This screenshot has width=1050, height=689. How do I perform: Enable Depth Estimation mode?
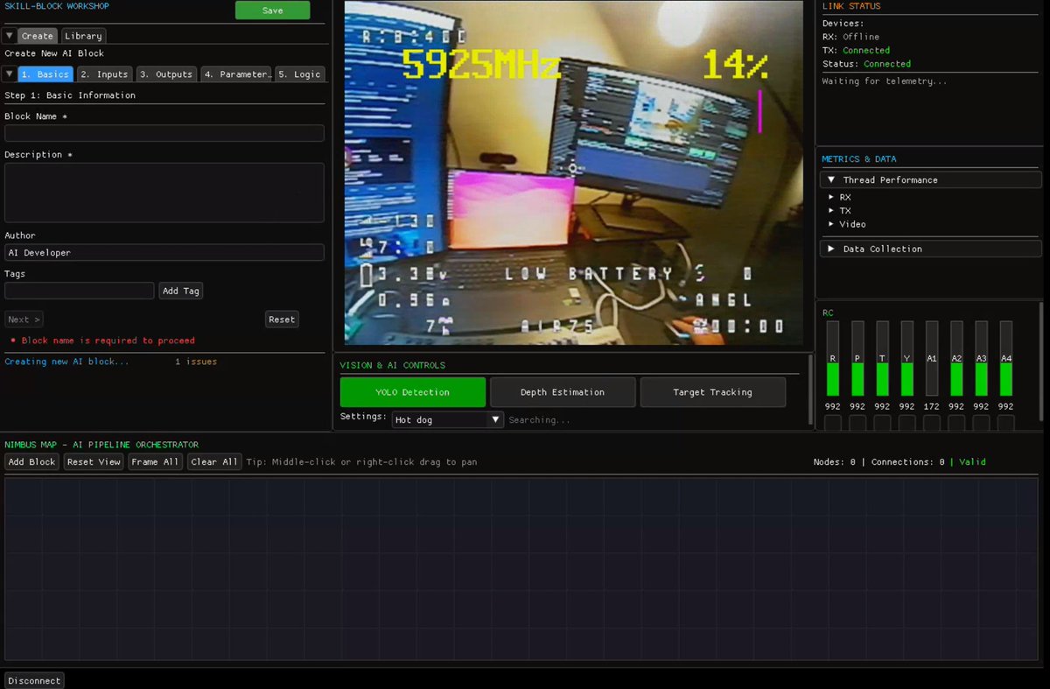pyautogui.click(x=563, y=391)
